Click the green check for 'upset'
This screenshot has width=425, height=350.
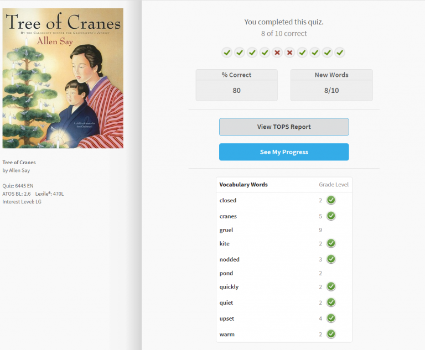point(331,318)
